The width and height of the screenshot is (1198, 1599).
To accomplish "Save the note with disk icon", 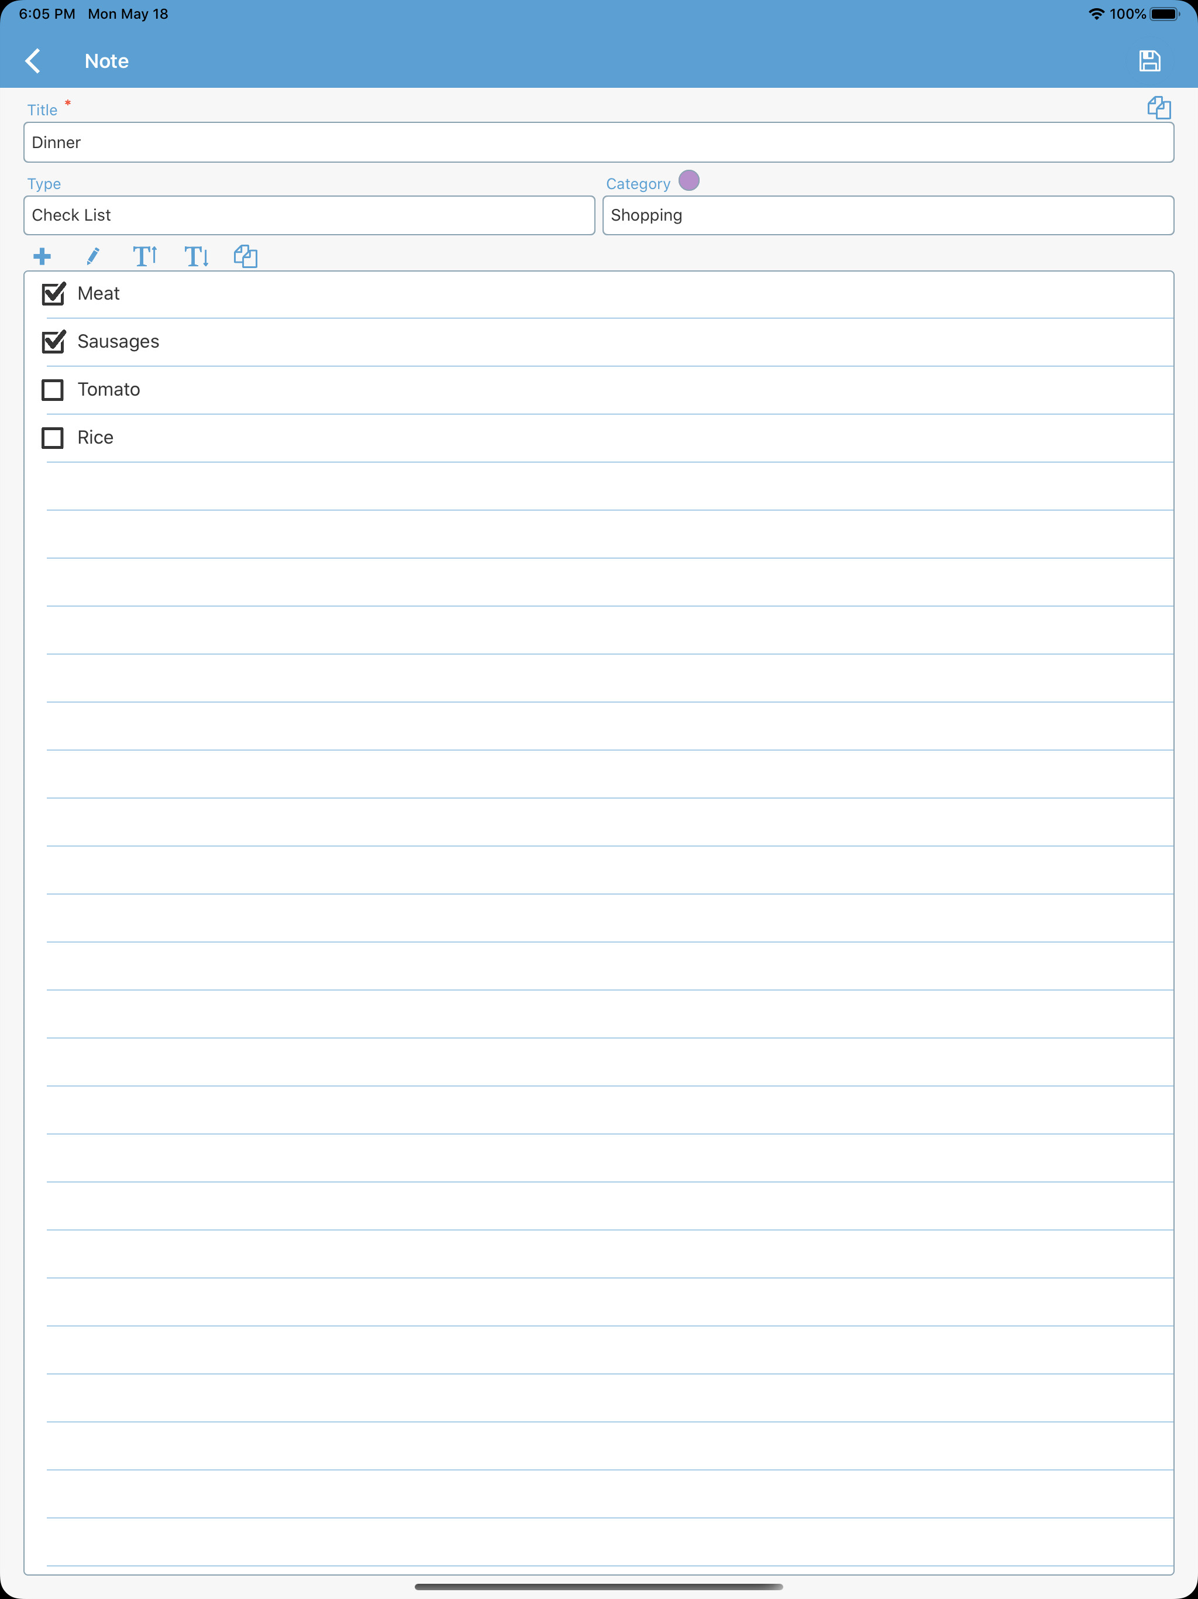I will [1149, 61].
